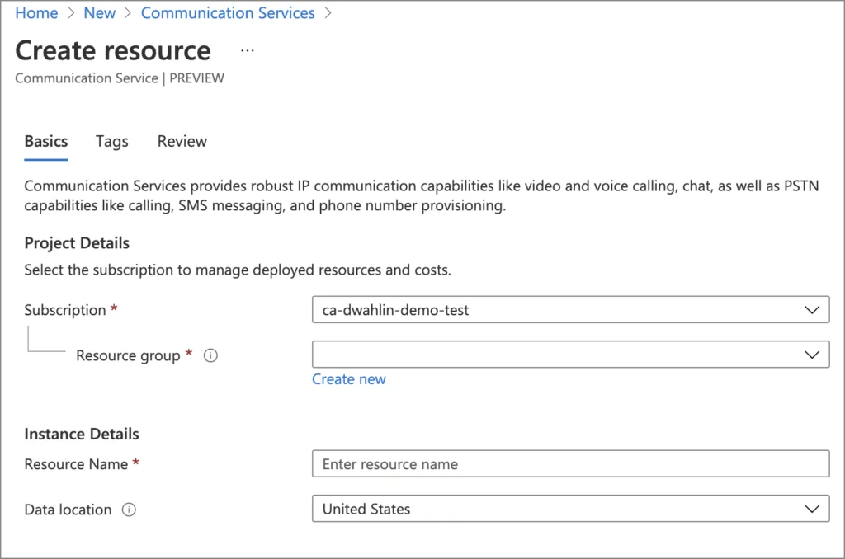Go back to New in the breadcrumb

(100, 13)
